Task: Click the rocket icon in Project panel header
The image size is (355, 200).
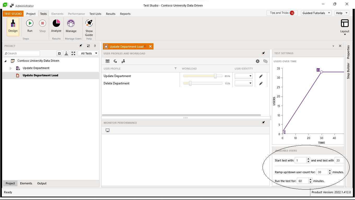Action: click(81, 46)
